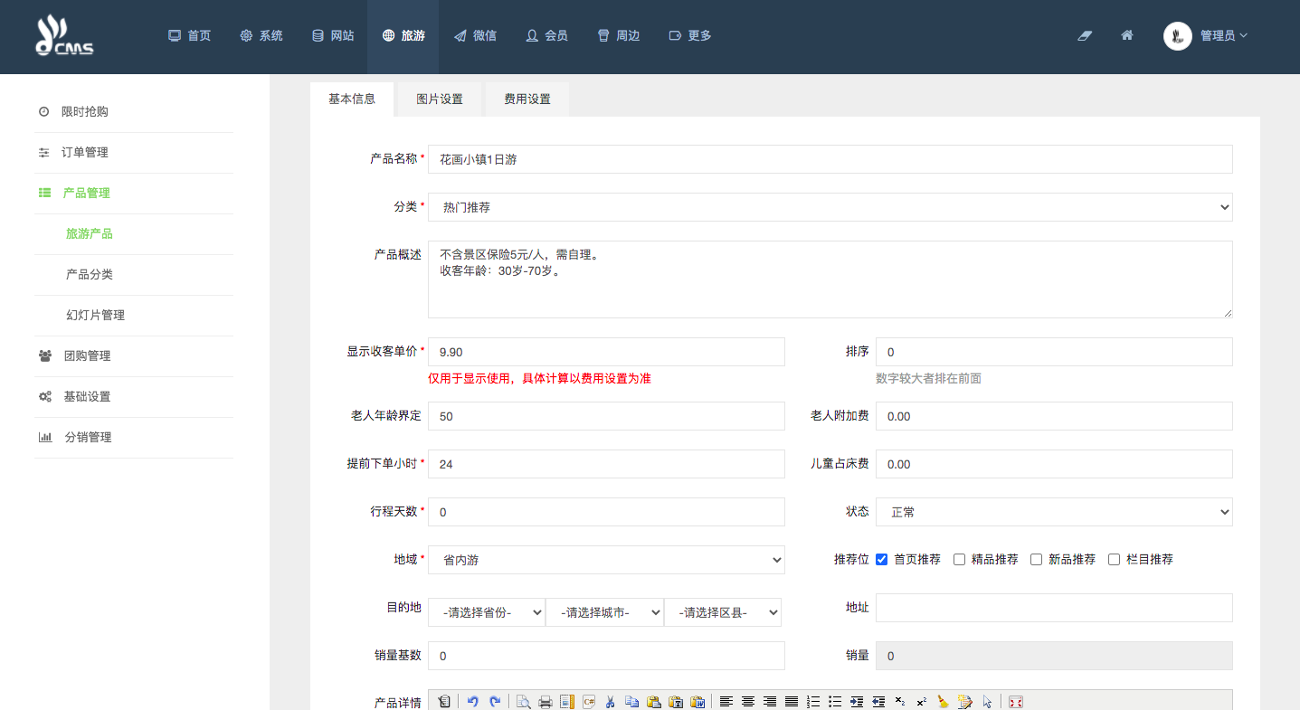The image size is (1300, 710).
Task: Click the 产品名称 input field
Action: pos(830,159)
